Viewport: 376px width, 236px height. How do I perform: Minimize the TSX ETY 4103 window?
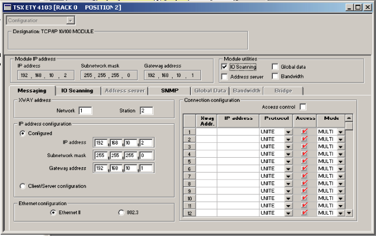click(349, 8)
